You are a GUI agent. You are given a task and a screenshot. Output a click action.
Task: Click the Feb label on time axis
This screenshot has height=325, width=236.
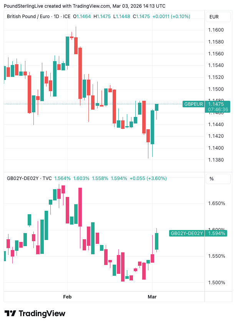pos(67,297)
